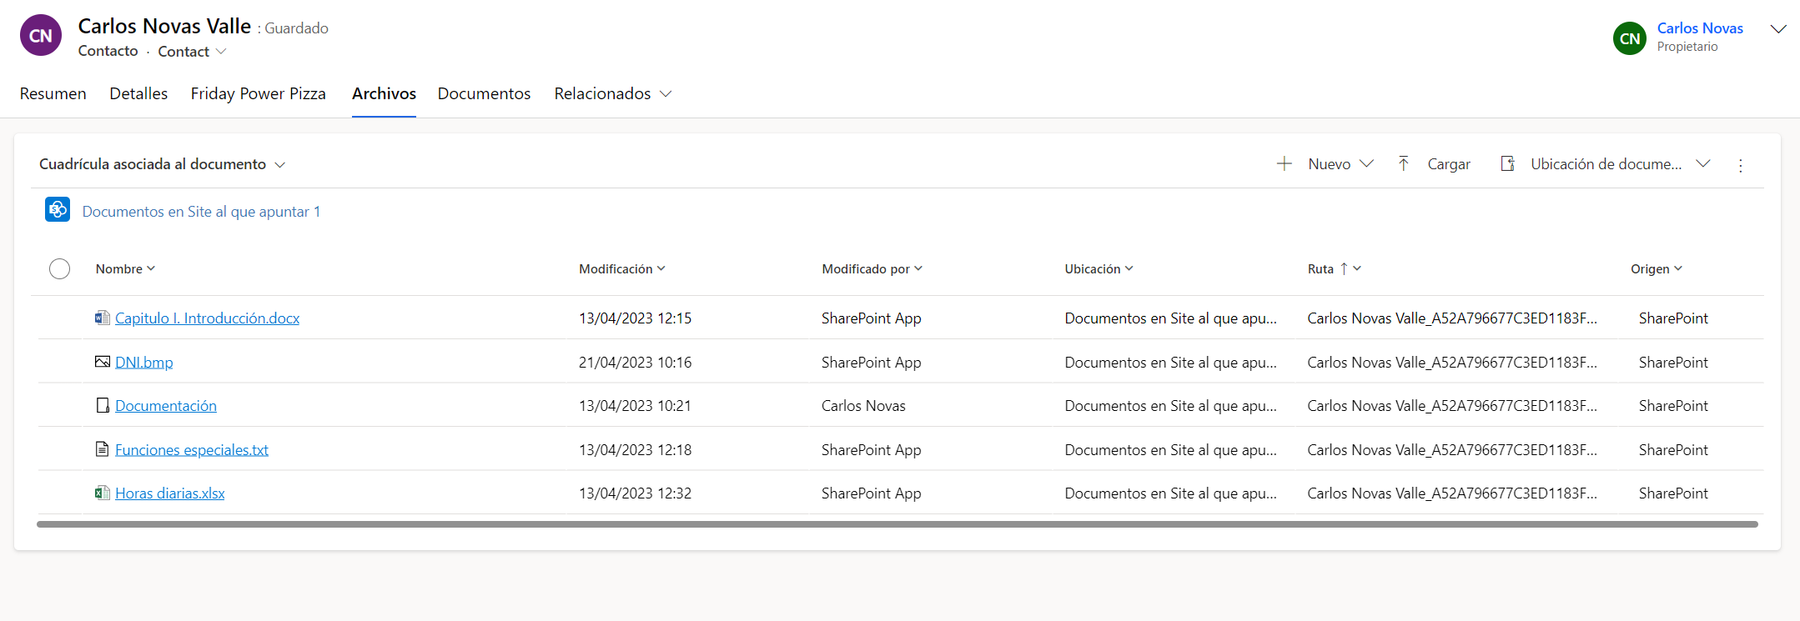Click SharePoint origin in Funciones especiales.txt row
This screenshot has width=1800, height=621.
(x=1673, y=449)
